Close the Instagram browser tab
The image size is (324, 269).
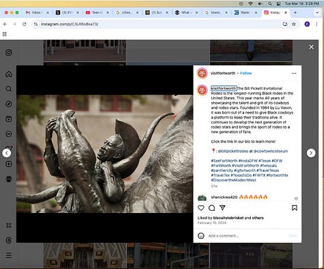coord(286,12)
